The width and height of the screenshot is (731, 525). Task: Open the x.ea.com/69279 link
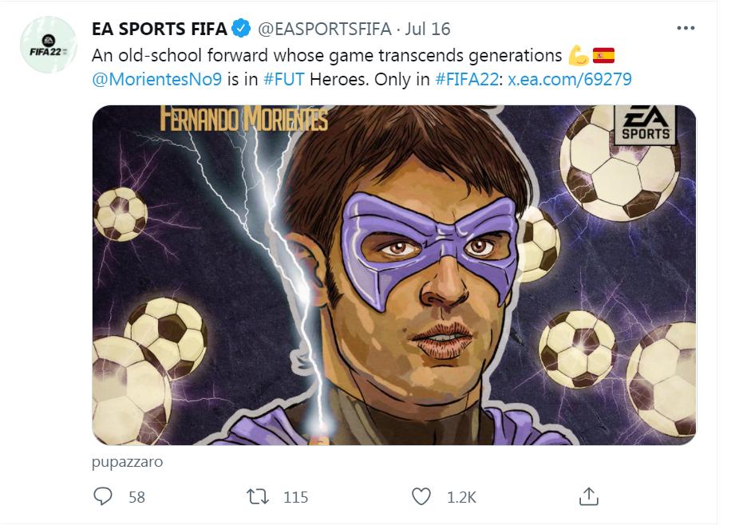(571, 80)
